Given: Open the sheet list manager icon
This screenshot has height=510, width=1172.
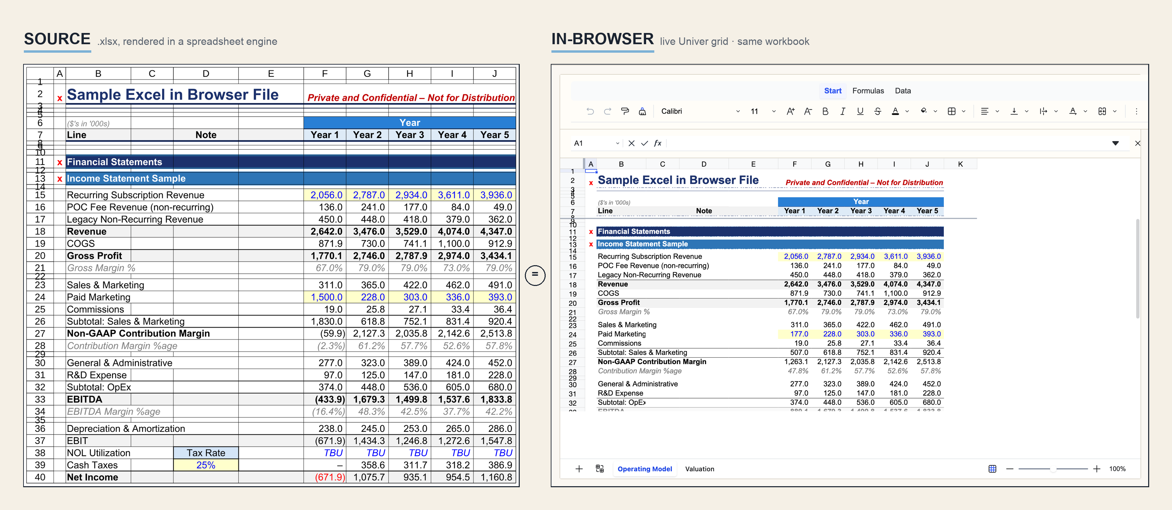Looking at the screenshot, I should pos(600,469).
